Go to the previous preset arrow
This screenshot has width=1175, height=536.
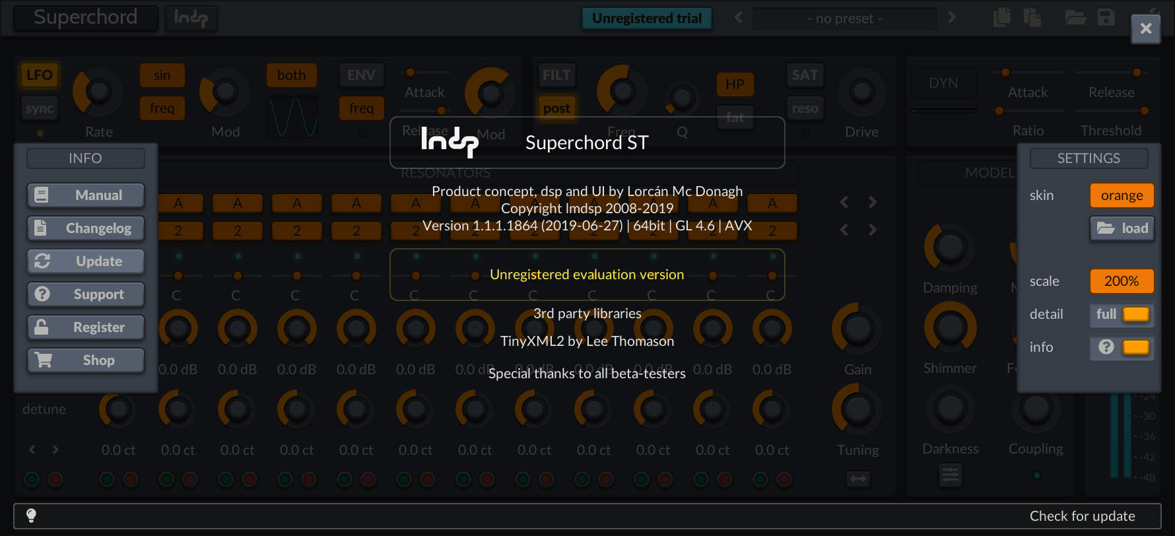[x=739, y=18]
